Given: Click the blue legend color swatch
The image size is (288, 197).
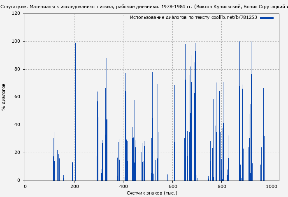Looking at the screenshot, I should 267,18.
